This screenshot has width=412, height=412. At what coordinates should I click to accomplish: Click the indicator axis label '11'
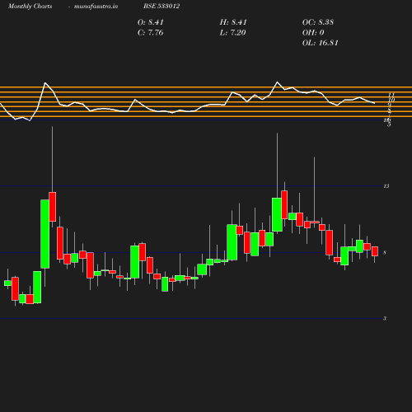coord(391,95)
